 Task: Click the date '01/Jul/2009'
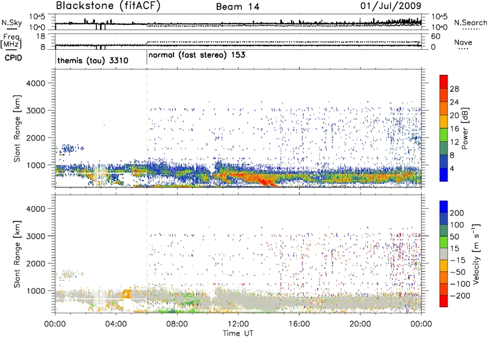[391, 6]
